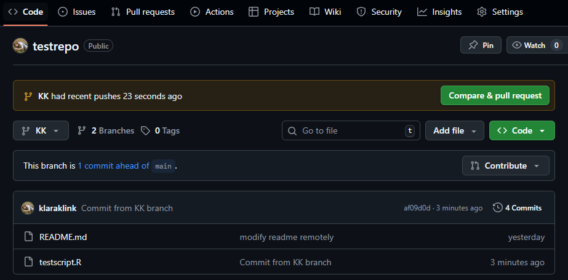Open the 1 commit ahead of link
The width and height of the screenshot is (568, 280).
pos(113,166)
